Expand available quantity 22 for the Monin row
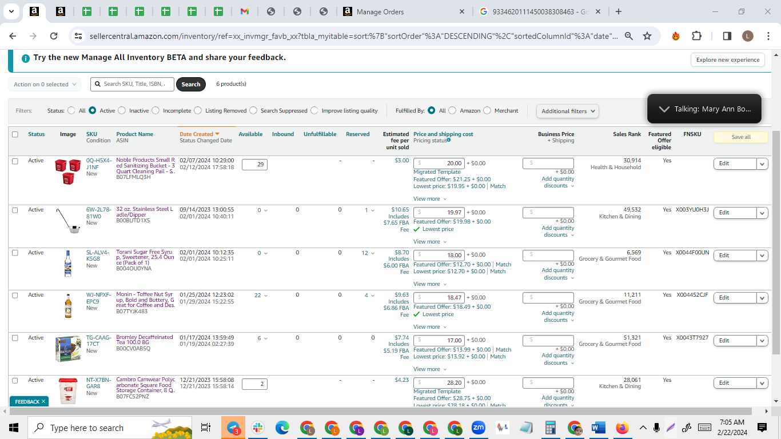Image resolution: width=781 pixels, height=439 pixels. tap(261, 296)
